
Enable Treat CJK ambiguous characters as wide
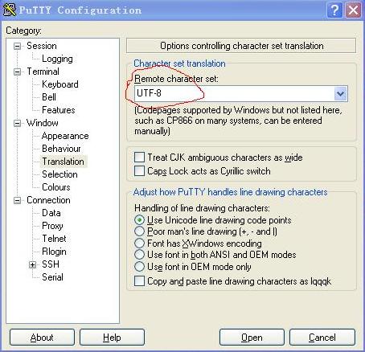tap(139, 158)
